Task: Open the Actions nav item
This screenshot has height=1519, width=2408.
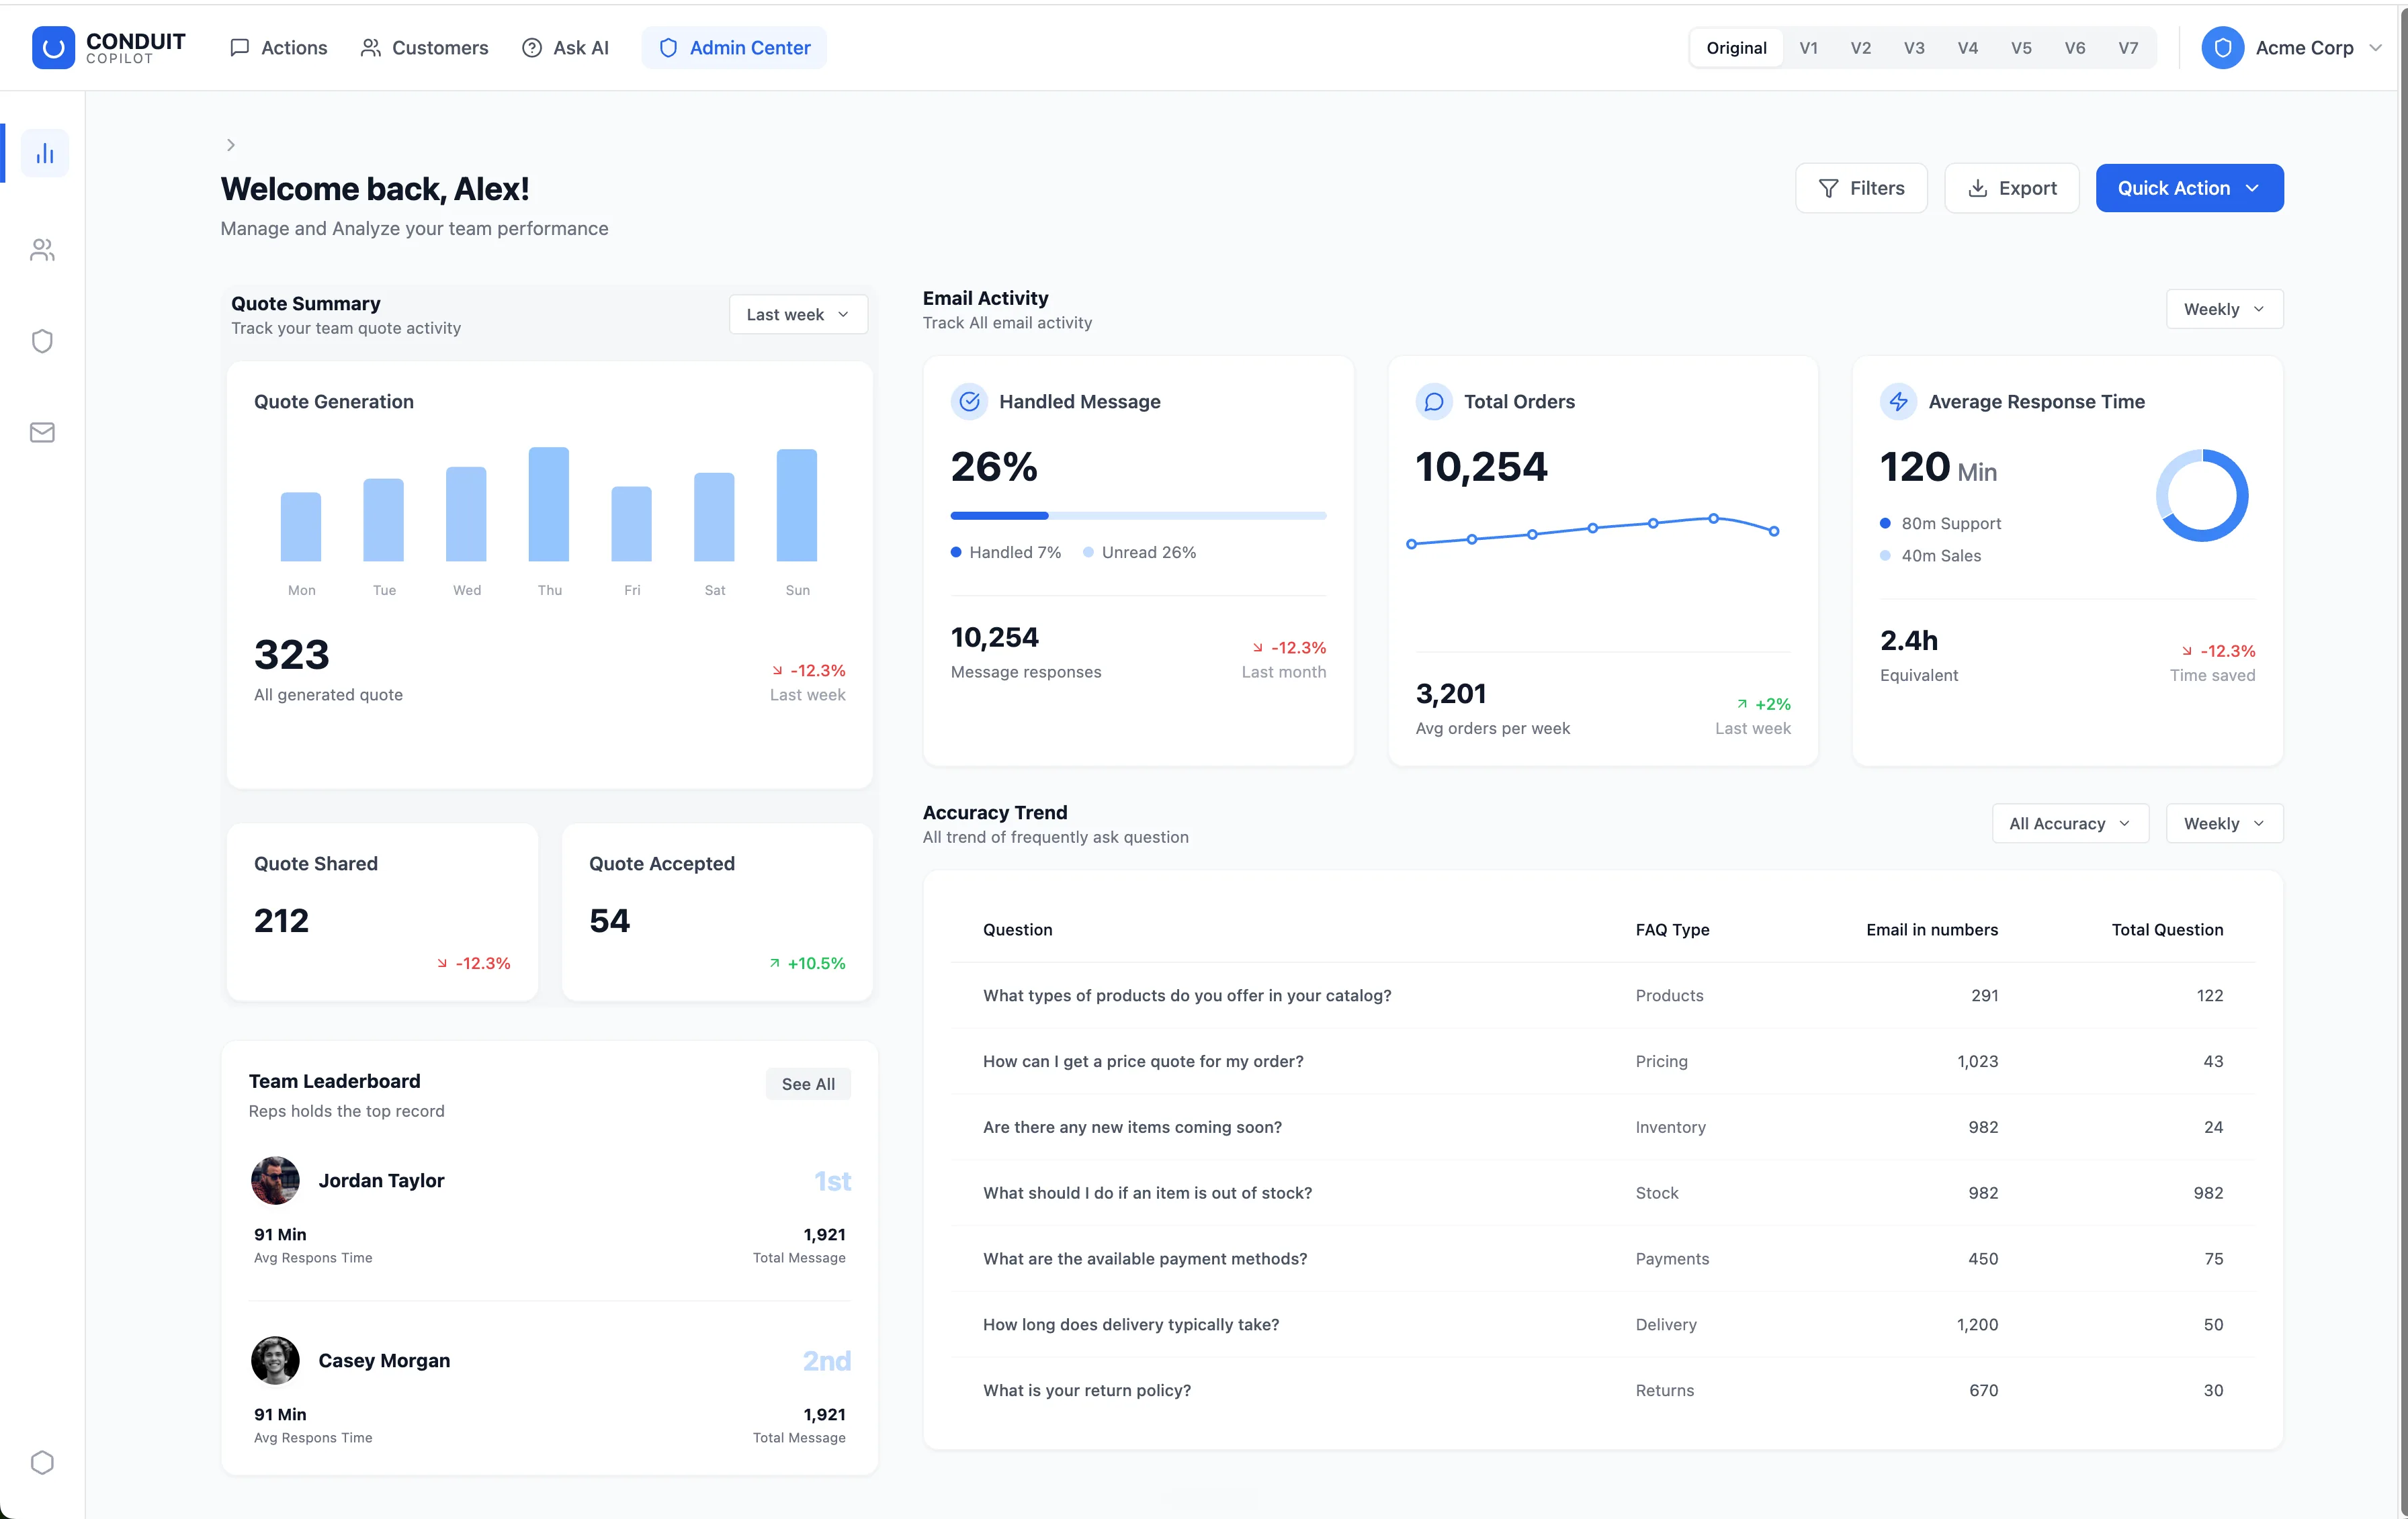Action: pos(278,47)
